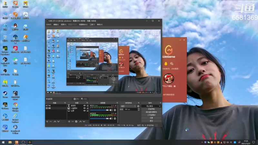Viewport: 258px width, 145px height.
Task: Open Windows Start button
Action: tap(3, 142)
